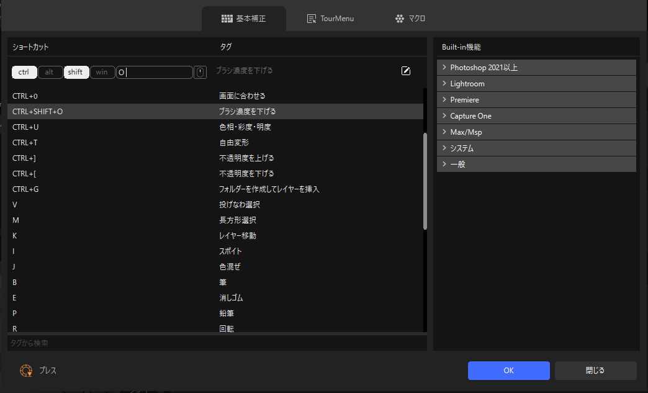This screenshot has height=393, width=648.
Task: Toggle the win modifier key
Action: pos(102,72)
